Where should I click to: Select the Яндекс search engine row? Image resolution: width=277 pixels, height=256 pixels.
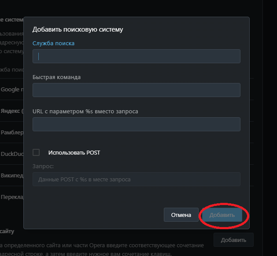tap(11, 111)
